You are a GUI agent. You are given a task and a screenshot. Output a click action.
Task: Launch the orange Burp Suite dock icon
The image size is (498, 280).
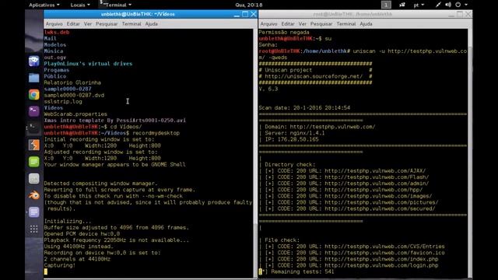[33, 145]
